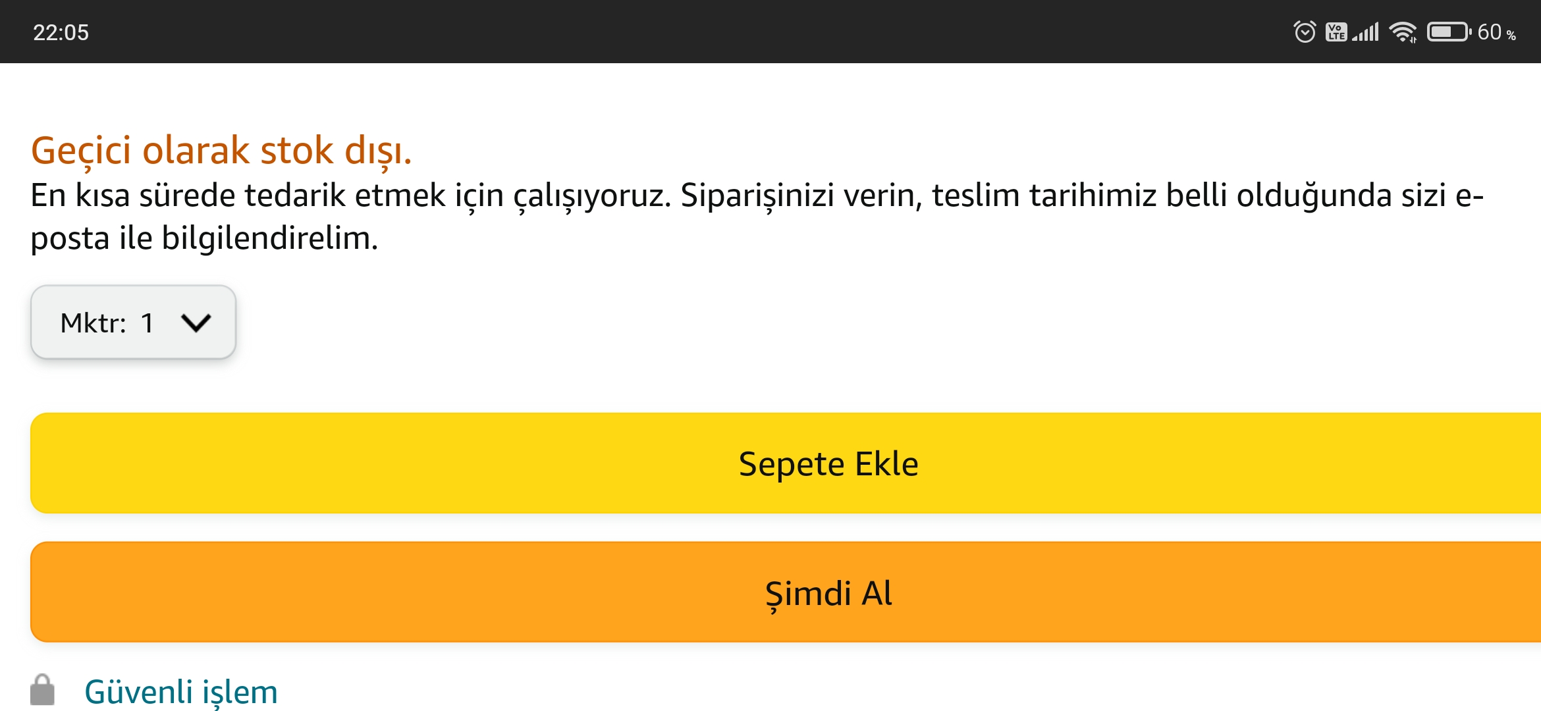Click the orange Şimdi Al button

(786, 592)
